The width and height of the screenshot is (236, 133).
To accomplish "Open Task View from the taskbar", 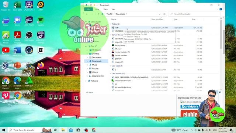I will [55, 130].
